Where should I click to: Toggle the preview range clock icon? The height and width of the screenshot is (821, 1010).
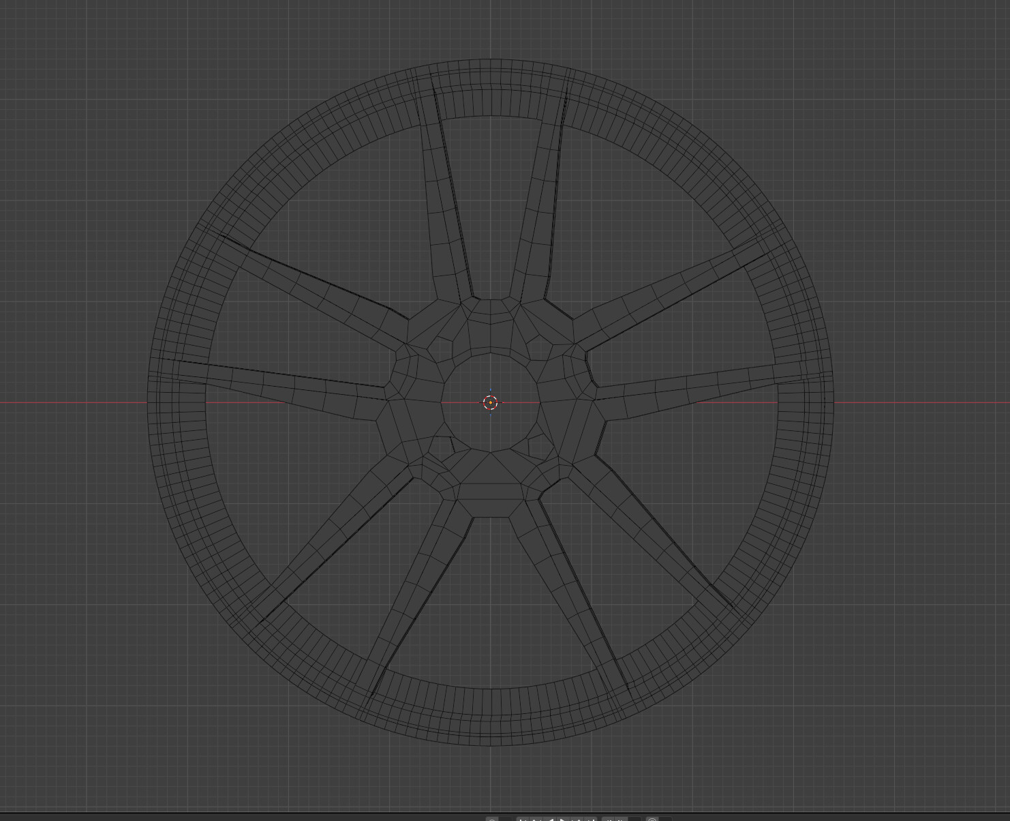[x=652, y=819]
